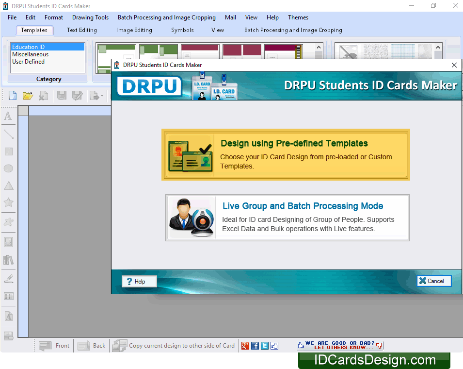Select the Barcode tool
The width and height of the screenshot is (463, 369).
9,296
